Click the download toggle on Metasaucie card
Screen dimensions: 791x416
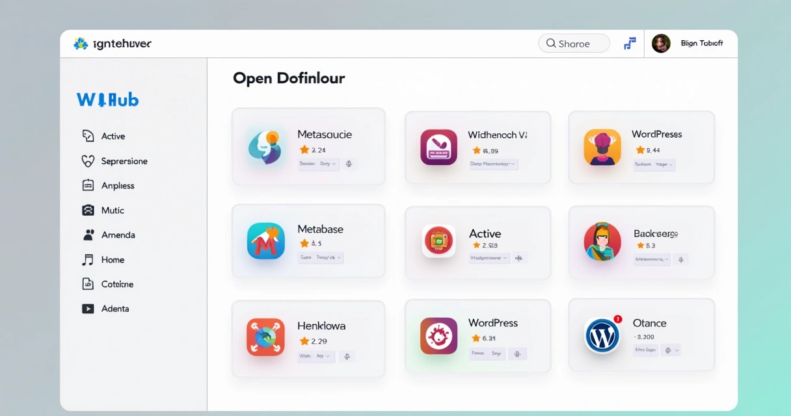(349, 164)
